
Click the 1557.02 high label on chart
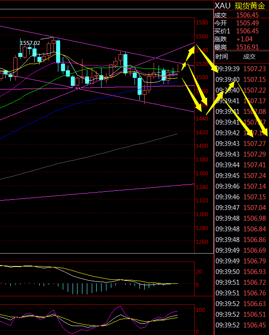point(30,43)
